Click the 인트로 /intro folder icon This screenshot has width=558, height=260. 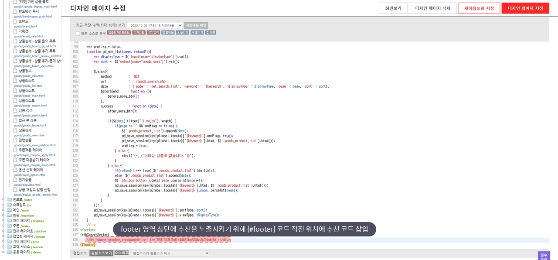click(9, 199)
